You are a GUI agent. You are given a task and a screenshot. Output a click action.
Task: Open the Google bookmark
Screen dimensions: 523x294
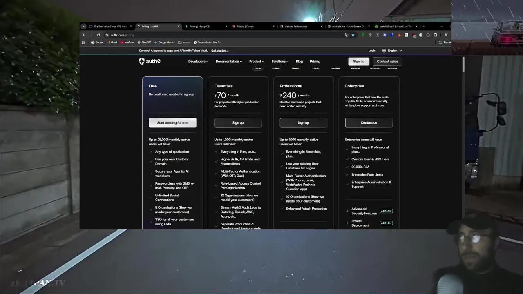[x=97, y=42]
